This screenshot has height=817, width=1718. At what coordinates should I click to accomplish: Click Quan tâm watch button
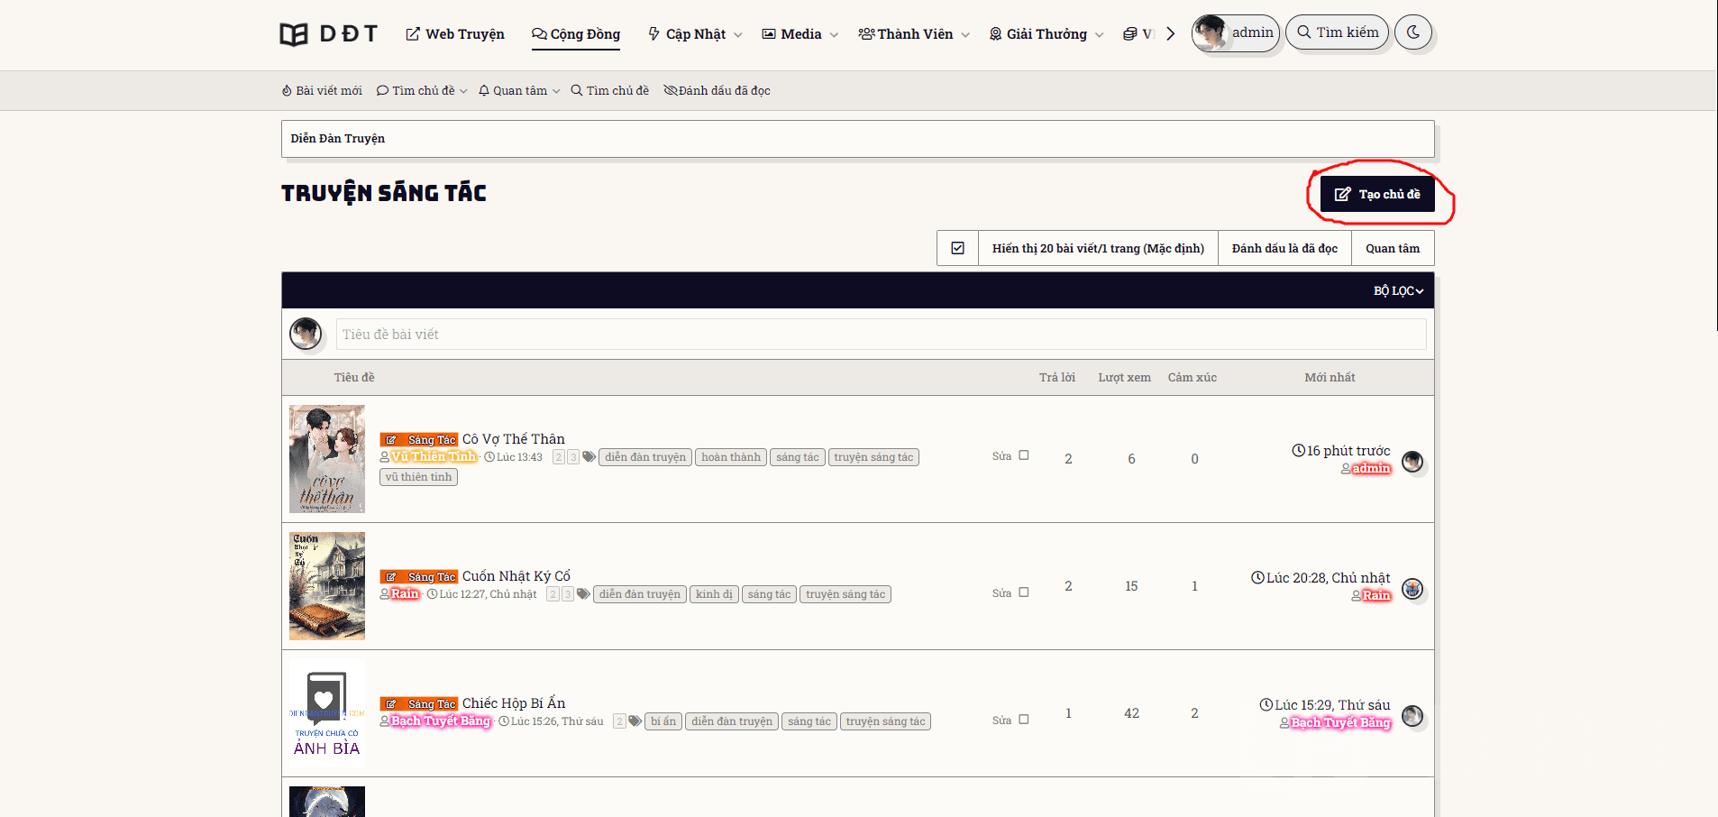click(1393, 248)
